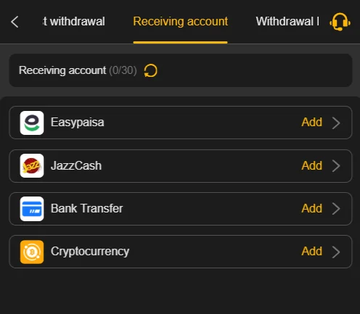
Task: Expand Easypaisa row chevron arrow
Action: [336, 123]
